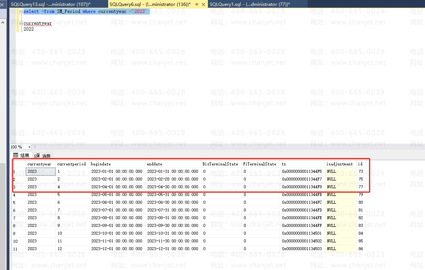The width and height of the screenshot is (425, 270).
Task: Click the SM_Period table name in query
Action: (x=68, y=11)
